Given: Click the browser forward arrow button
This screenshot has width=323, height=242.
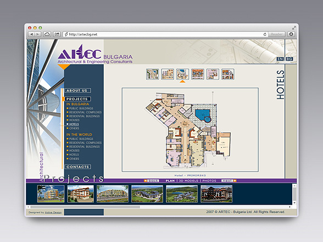Looking at the screenshot, I should (x=38, y=34).
